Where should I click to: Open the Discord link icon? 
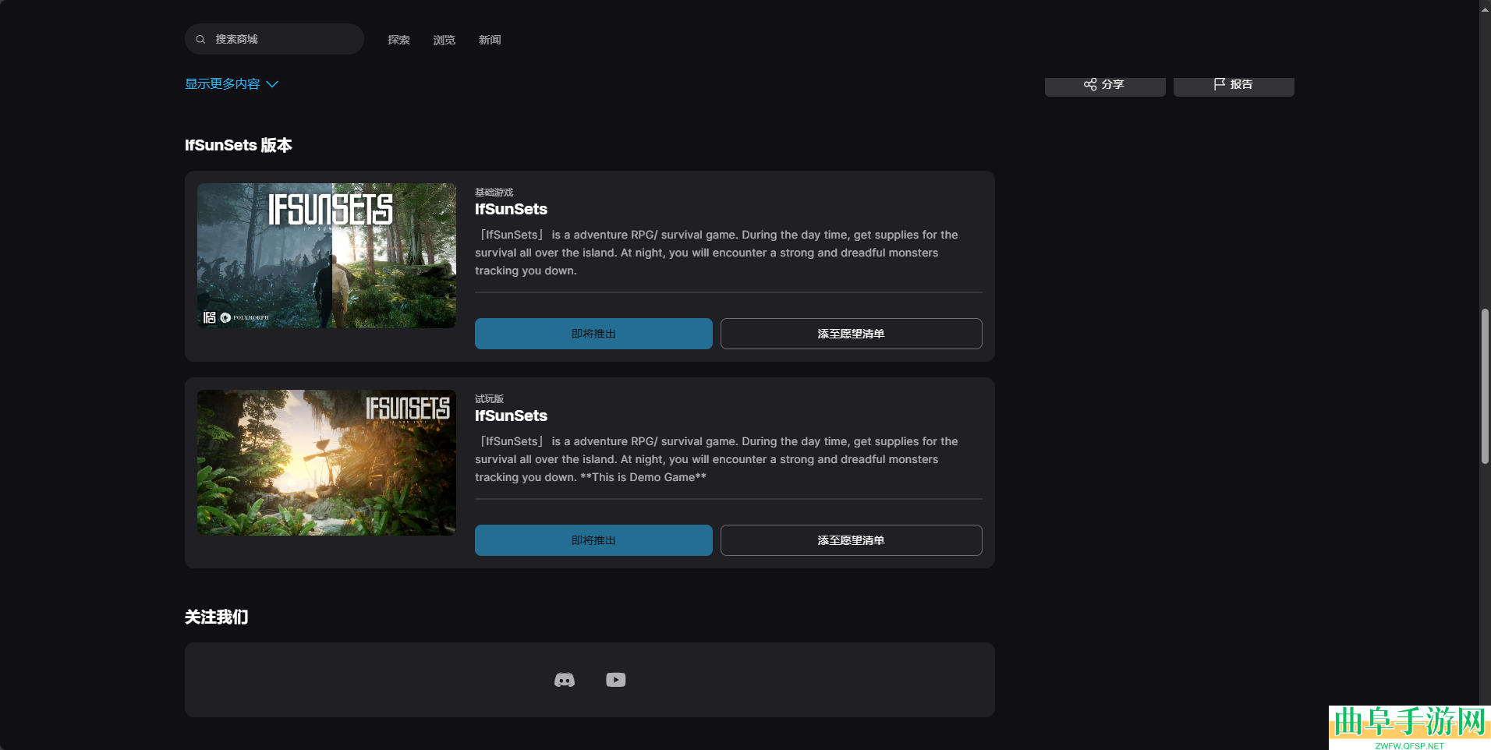[x=565, y=680]
